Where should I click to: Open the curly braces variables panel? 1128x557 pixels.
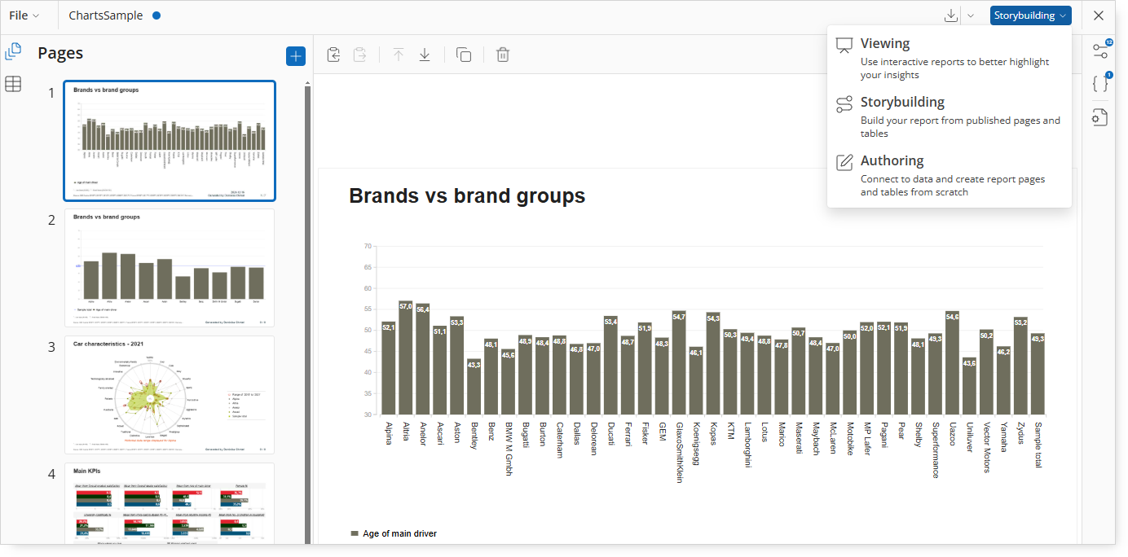click(1100, 82)
